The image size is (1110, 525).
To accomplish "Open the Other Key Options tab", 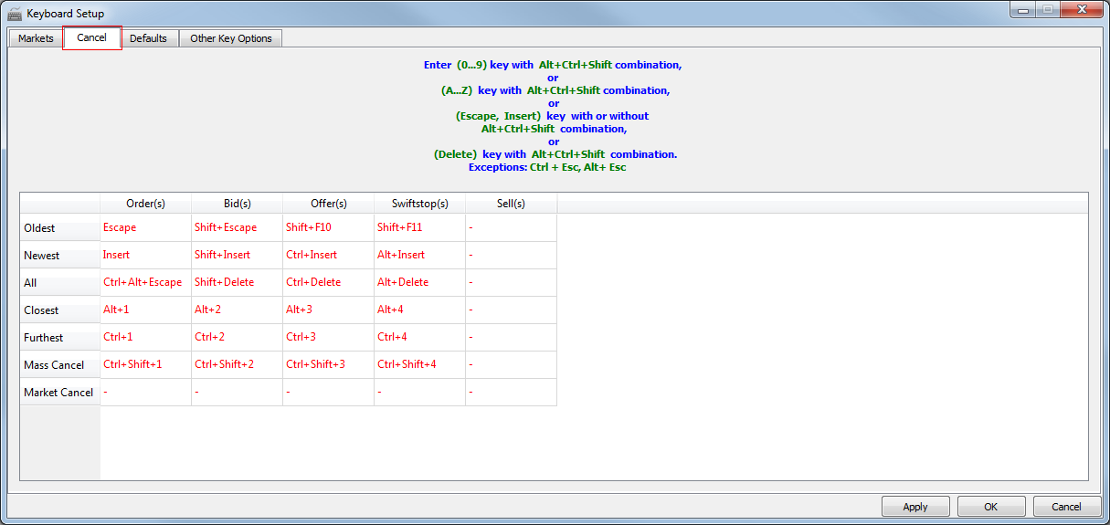I will click(230, 38).
